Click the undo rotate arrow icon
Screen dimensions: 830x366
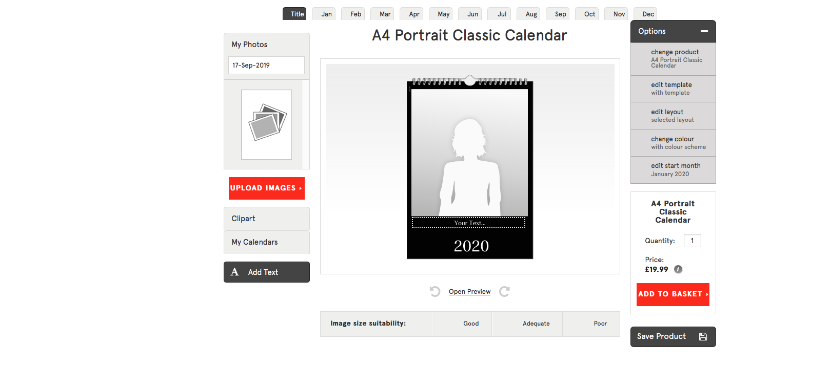[435, 292]
